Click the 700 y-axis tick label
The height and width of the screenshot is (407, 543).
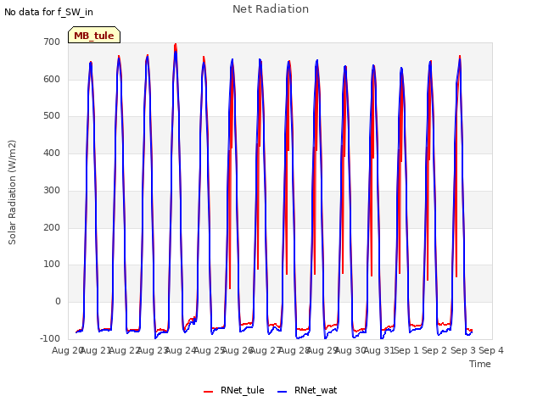[x=52, y=42]
